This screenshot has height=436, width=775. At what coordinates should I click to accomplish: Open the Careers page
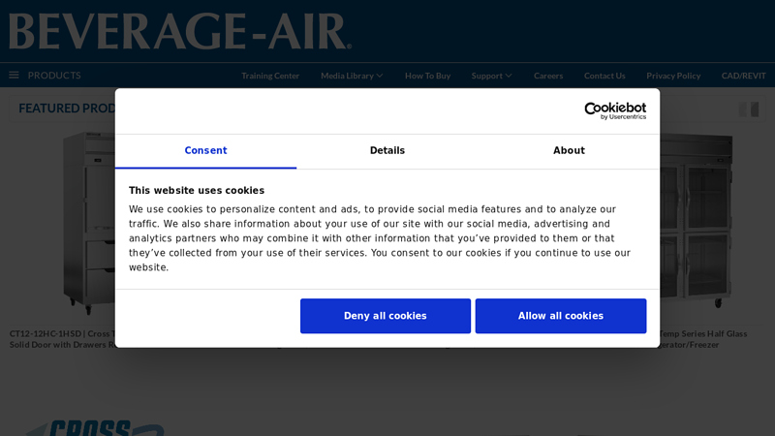tap(548, 76)
